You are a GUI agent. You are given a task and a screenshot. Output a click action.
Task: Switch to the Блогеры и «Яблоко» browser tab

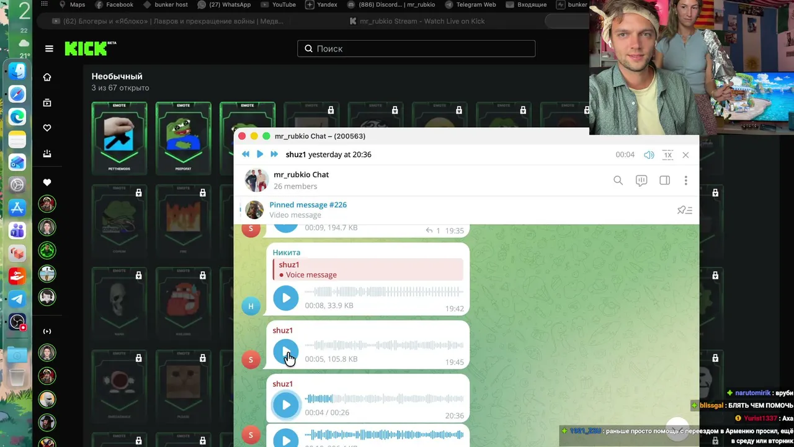point(167,21)
